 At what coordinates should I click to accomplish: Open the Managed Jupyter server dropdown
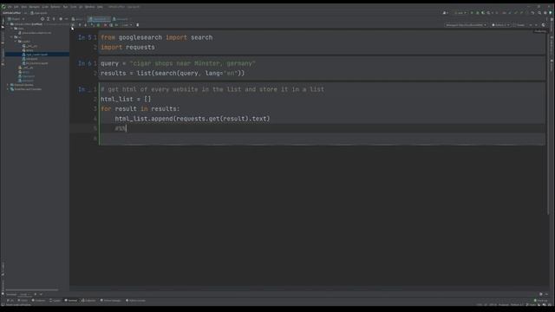tap(467, 25)
